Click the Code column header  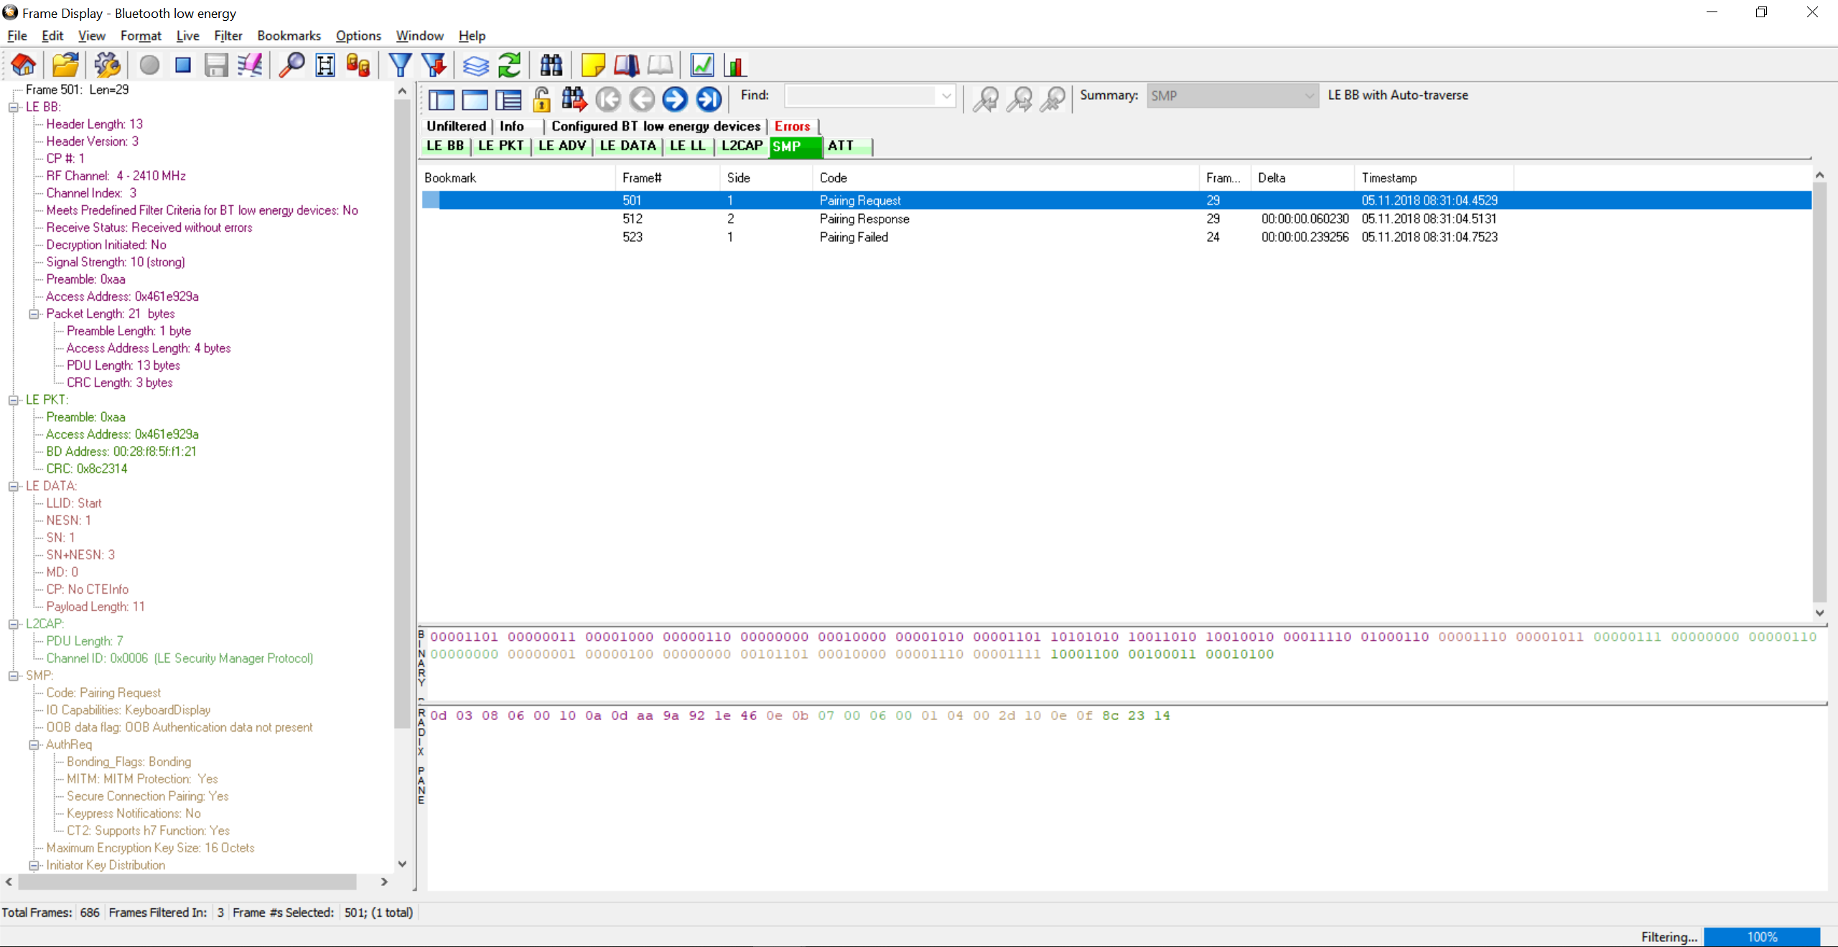[x=1005, y=178]
